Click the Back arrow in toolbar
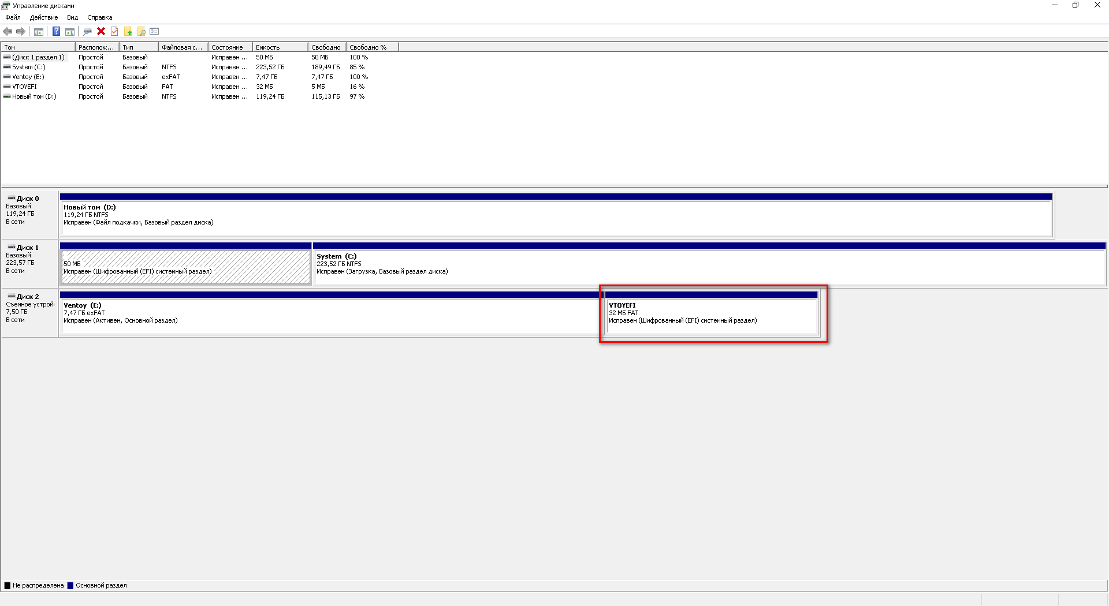The image size is (1109, 606). 8,31
